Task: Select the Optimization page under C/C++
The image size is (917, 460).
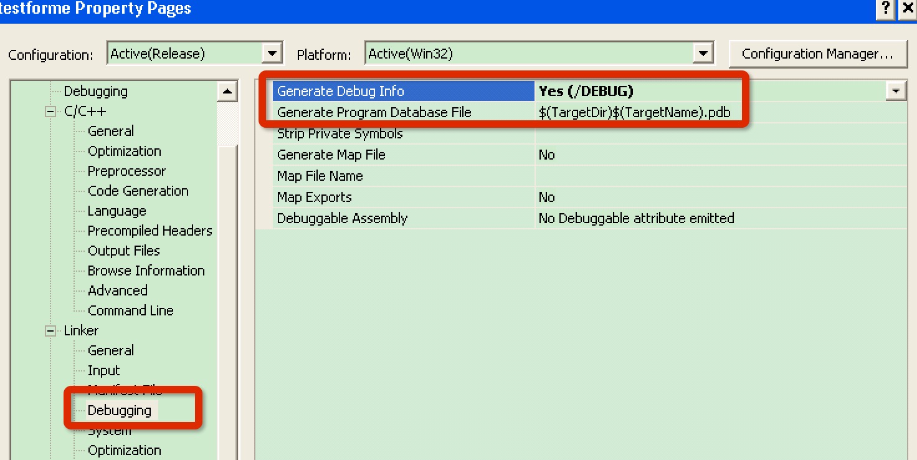Action: tap(123, 150)
